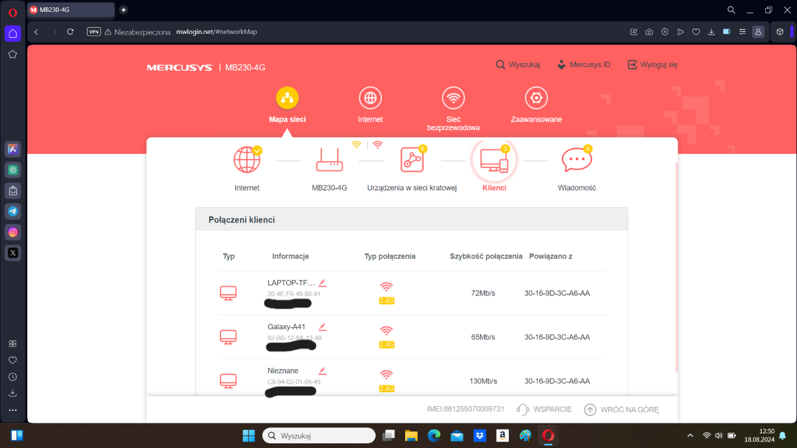Open browser downloads toolbar icon
The height and width of the screenshot is (448, 797).
tap(711, 32)
